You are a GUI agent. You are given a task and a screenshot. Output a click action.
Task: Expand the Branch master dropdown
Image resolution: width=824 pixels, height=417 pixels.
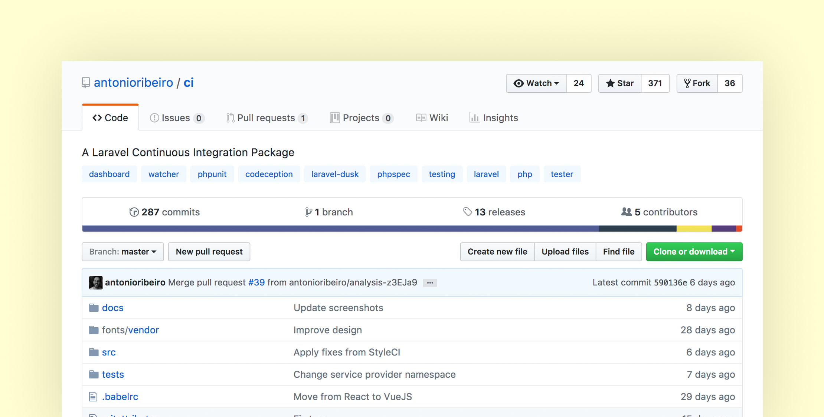tap(122, 251)
